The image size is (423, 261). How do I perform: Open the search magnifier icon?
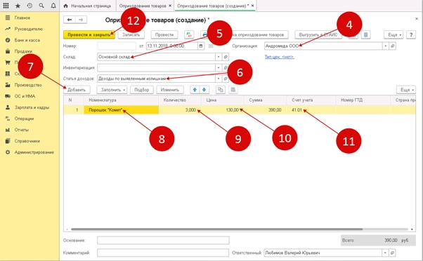41,6
